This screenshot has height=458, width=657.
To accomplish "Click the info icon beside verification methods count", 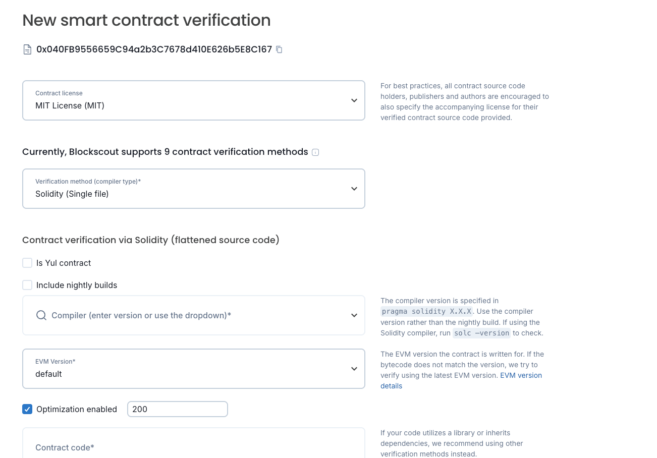I will (315, 152).
